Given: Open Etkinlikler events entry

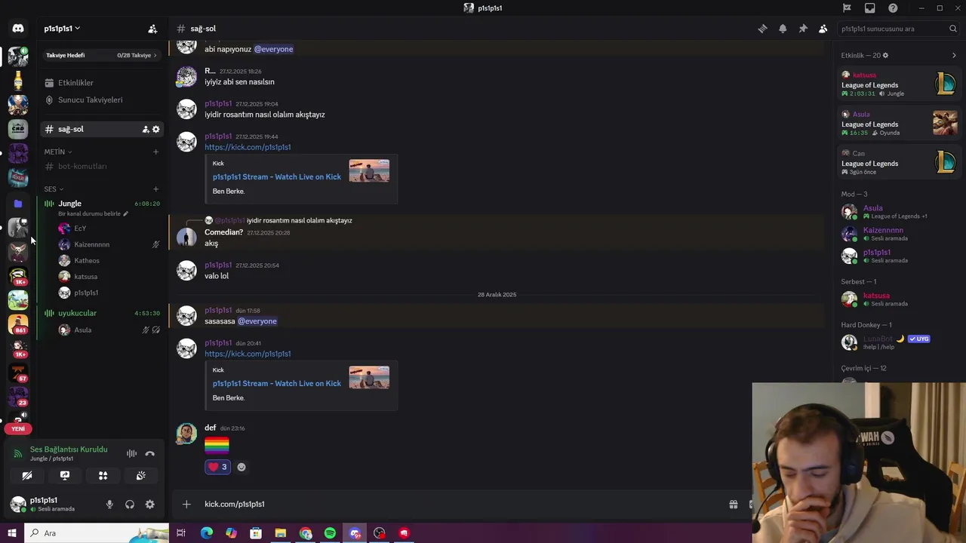Looking at the screenshot, I should point(101,83).
